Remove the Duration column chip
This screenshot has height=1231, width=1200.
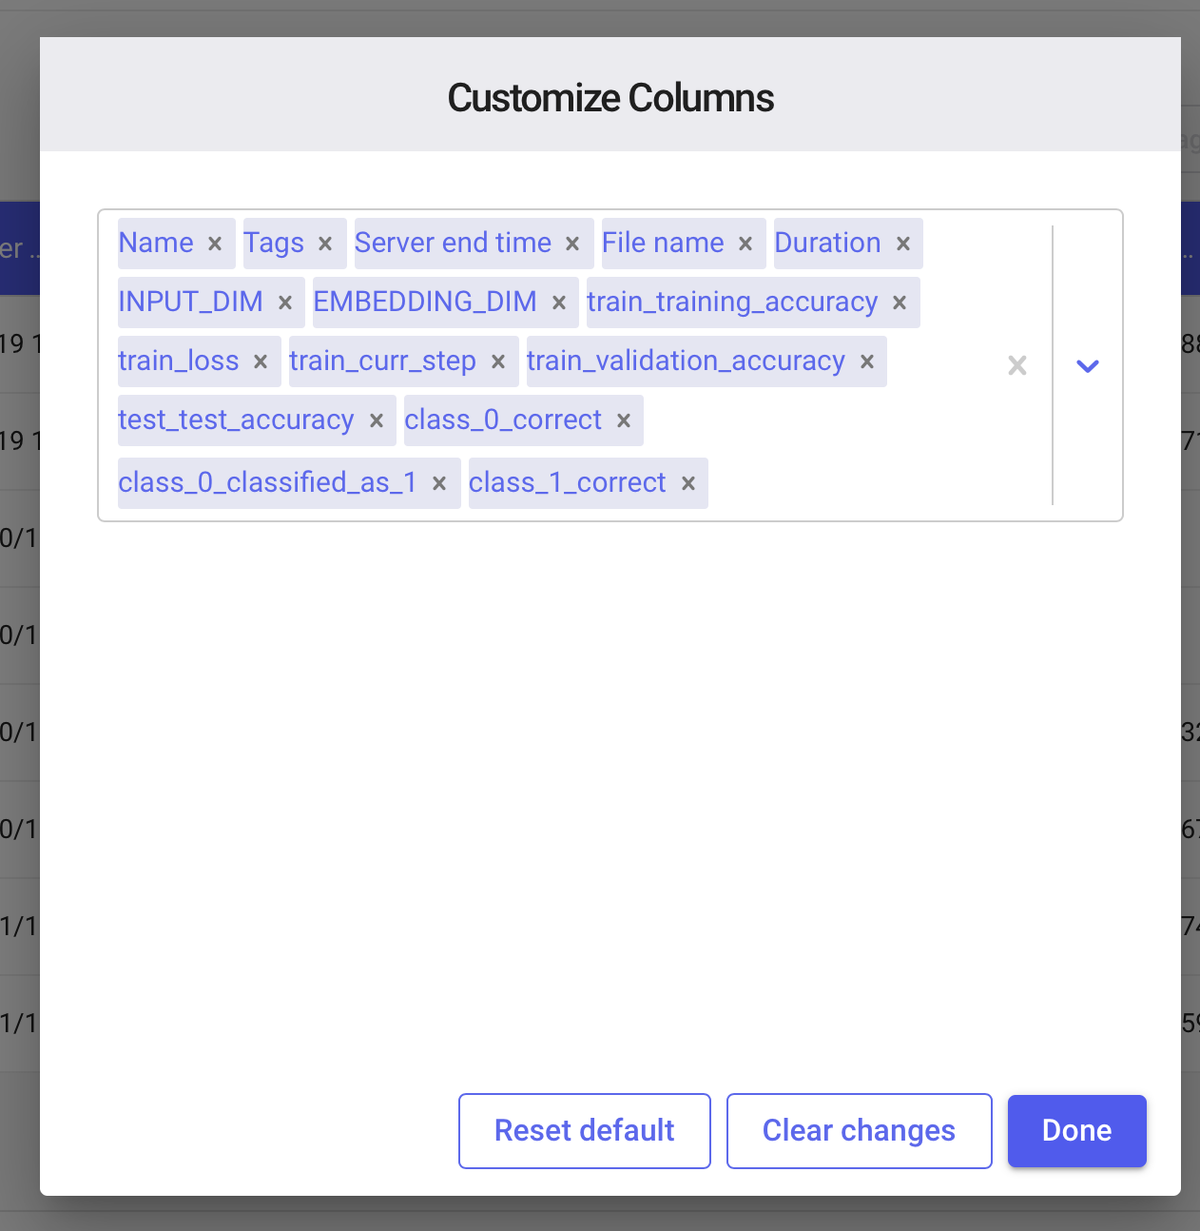903,244
